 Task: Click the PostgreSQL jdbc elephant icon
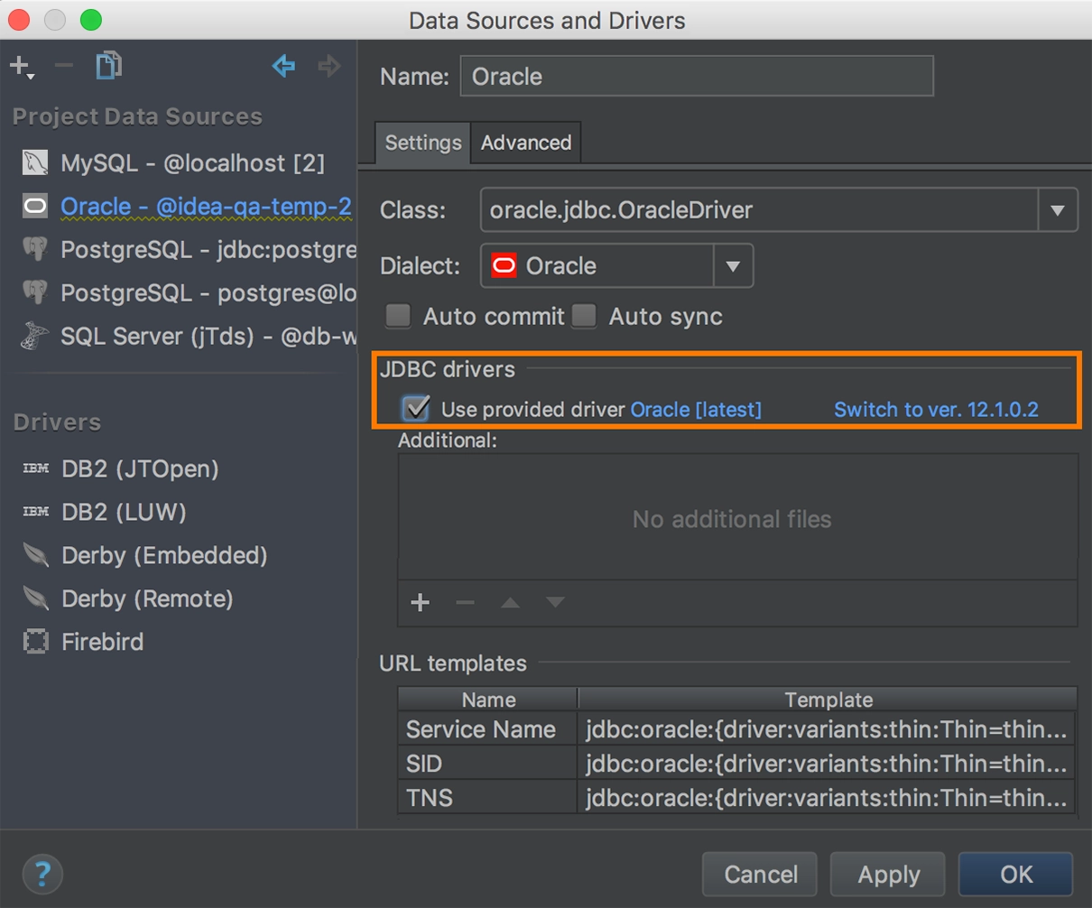(35, 249)
